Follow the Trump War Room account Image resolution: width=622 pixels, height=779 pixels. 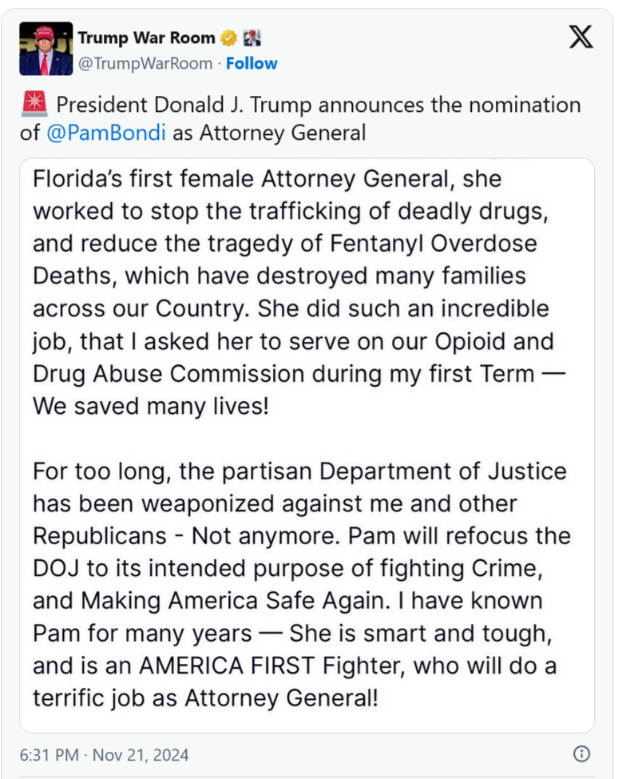click(x=252, y=63)
